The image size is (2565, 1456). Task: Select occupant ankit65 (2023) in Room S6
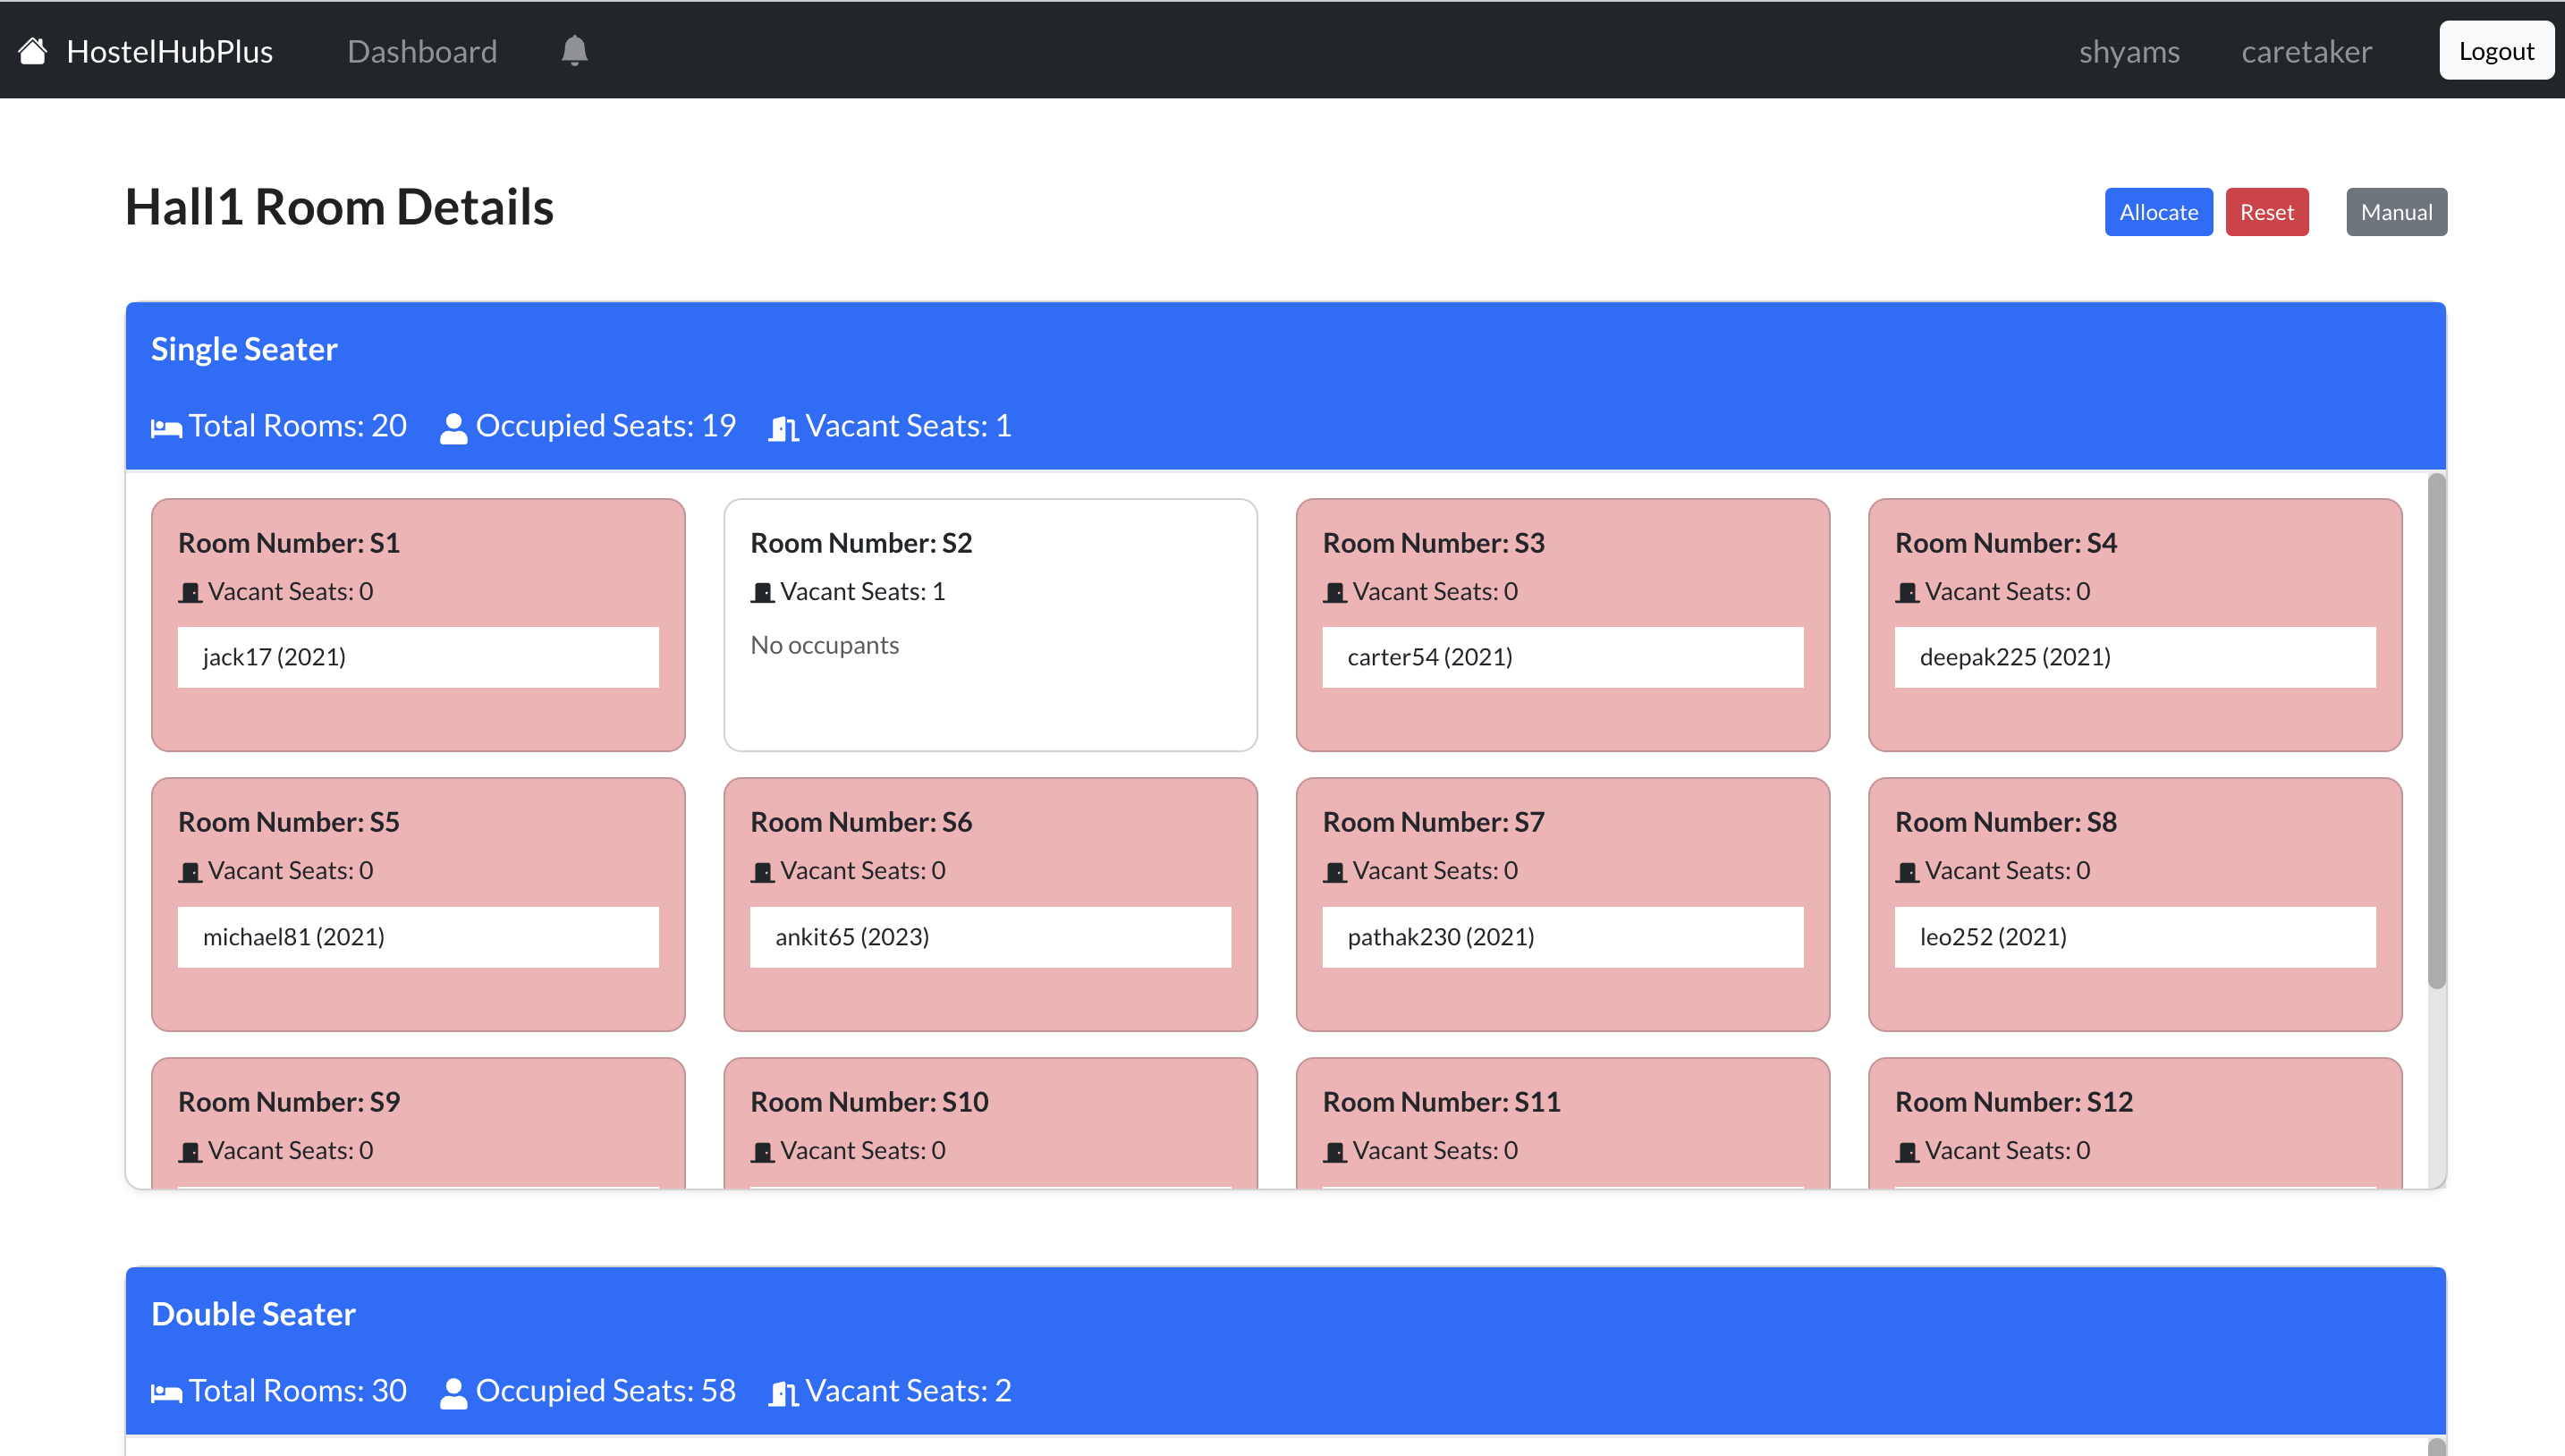[x=990, y=937]
